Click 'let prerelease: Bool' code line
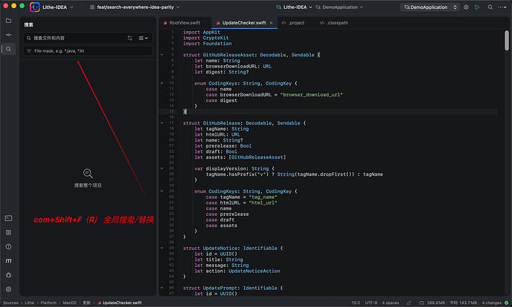512x307 pixels. click(223, 146)
